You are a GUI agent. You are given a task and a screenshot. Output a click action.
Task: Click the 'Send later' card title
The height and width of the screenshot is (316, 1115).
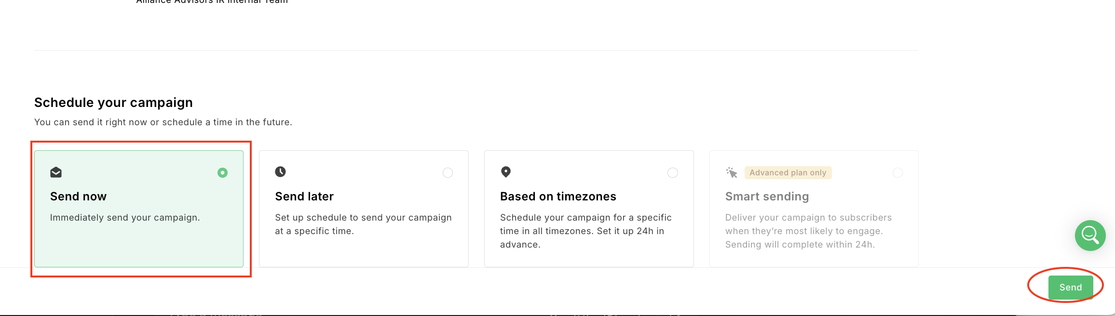(304, 197)
